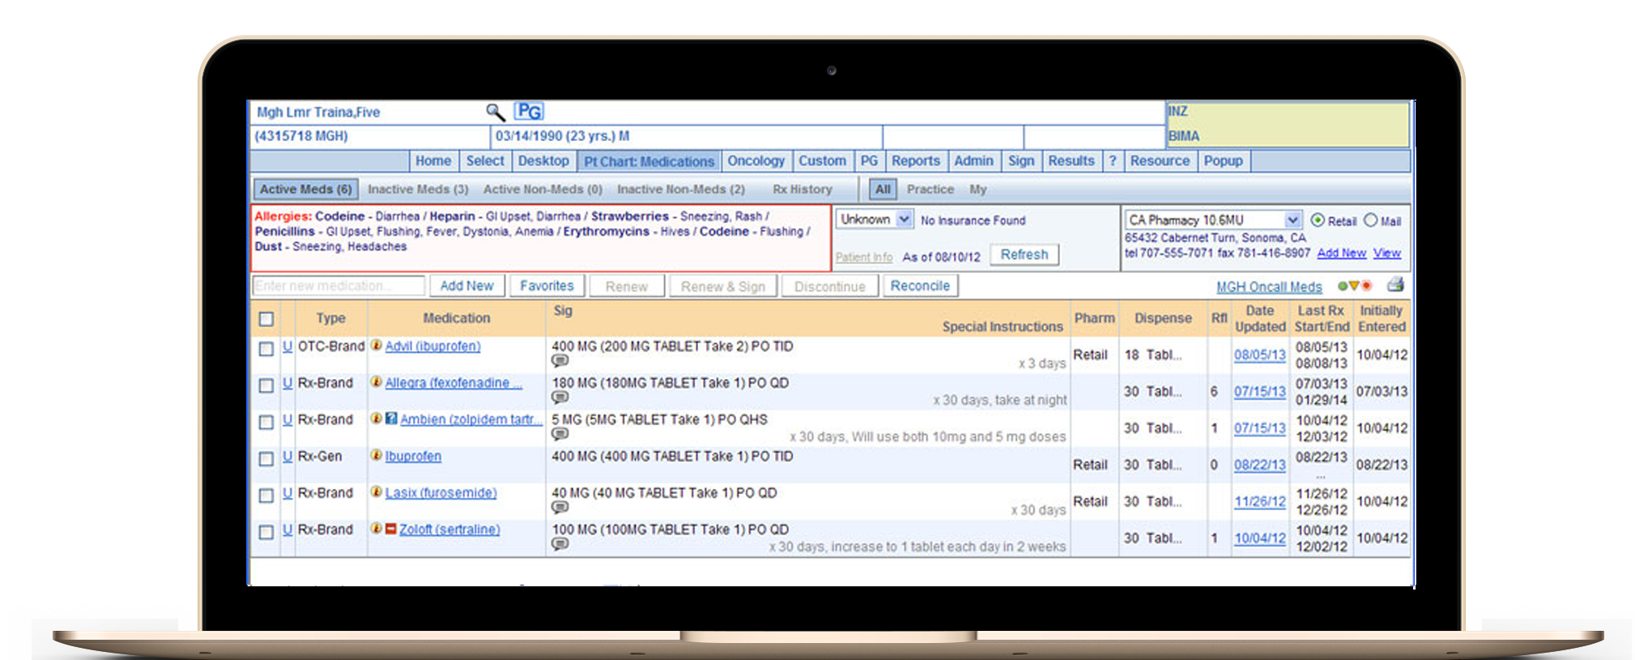Click the green-yellow-red status legend indicator
This screenshot has width=1635, height=660.
click(1354, 286)
